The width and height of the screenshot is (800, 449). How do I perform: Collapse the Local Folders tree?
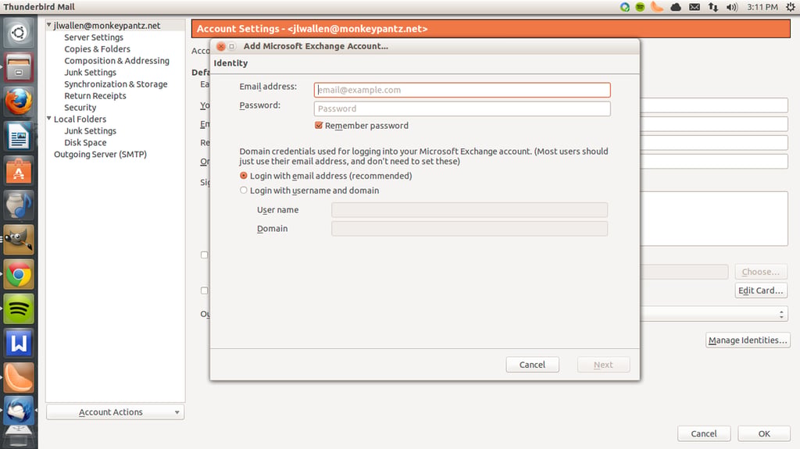point(49,119)
